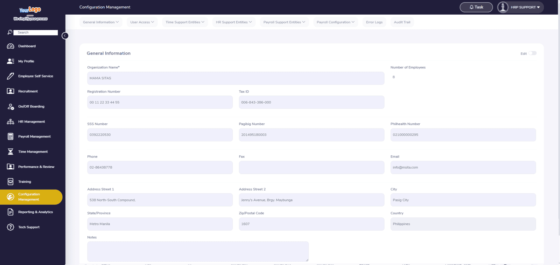Click the Payroll Management calculator icon
Screen dimensions: 560x265
click(x=10, y=137)
